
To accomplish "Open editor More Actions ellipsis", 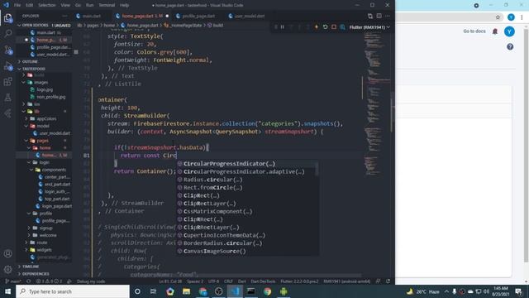I will [x=388, y=16].
